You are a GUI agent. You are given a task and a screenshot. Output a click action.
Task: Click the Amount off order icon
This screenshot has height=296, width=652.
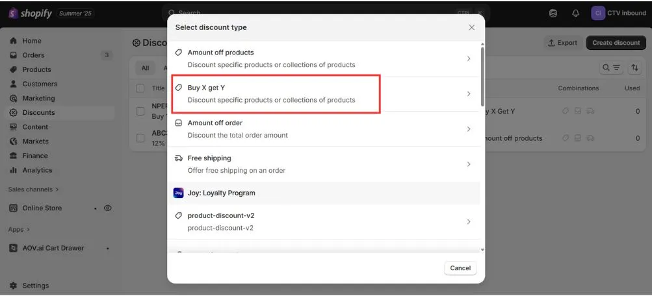(x=179, y=123)
